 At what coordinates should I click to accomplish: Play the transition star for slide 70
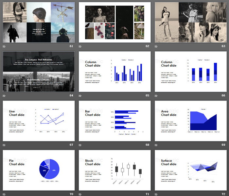[x=4, y=194]
